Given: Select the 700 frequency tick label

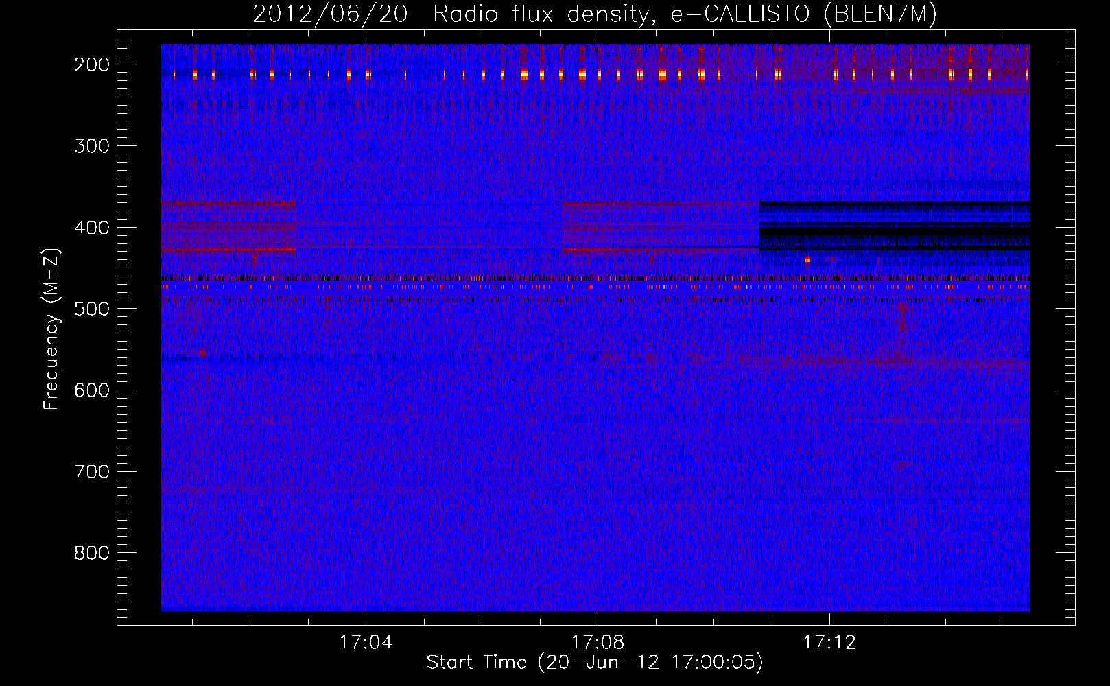Looking at the screenshot, I should [x=91, y=472].
